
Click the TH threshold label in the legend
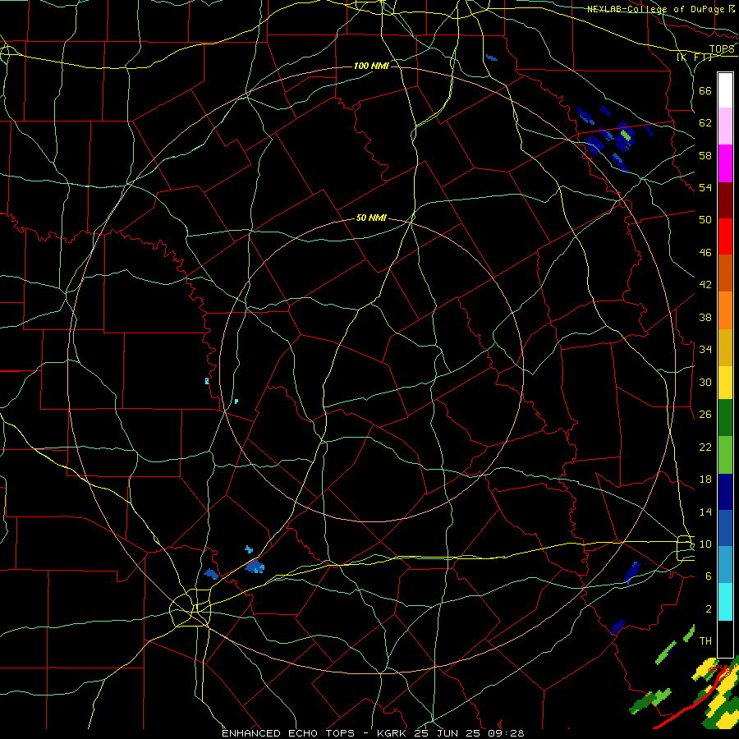705,641
